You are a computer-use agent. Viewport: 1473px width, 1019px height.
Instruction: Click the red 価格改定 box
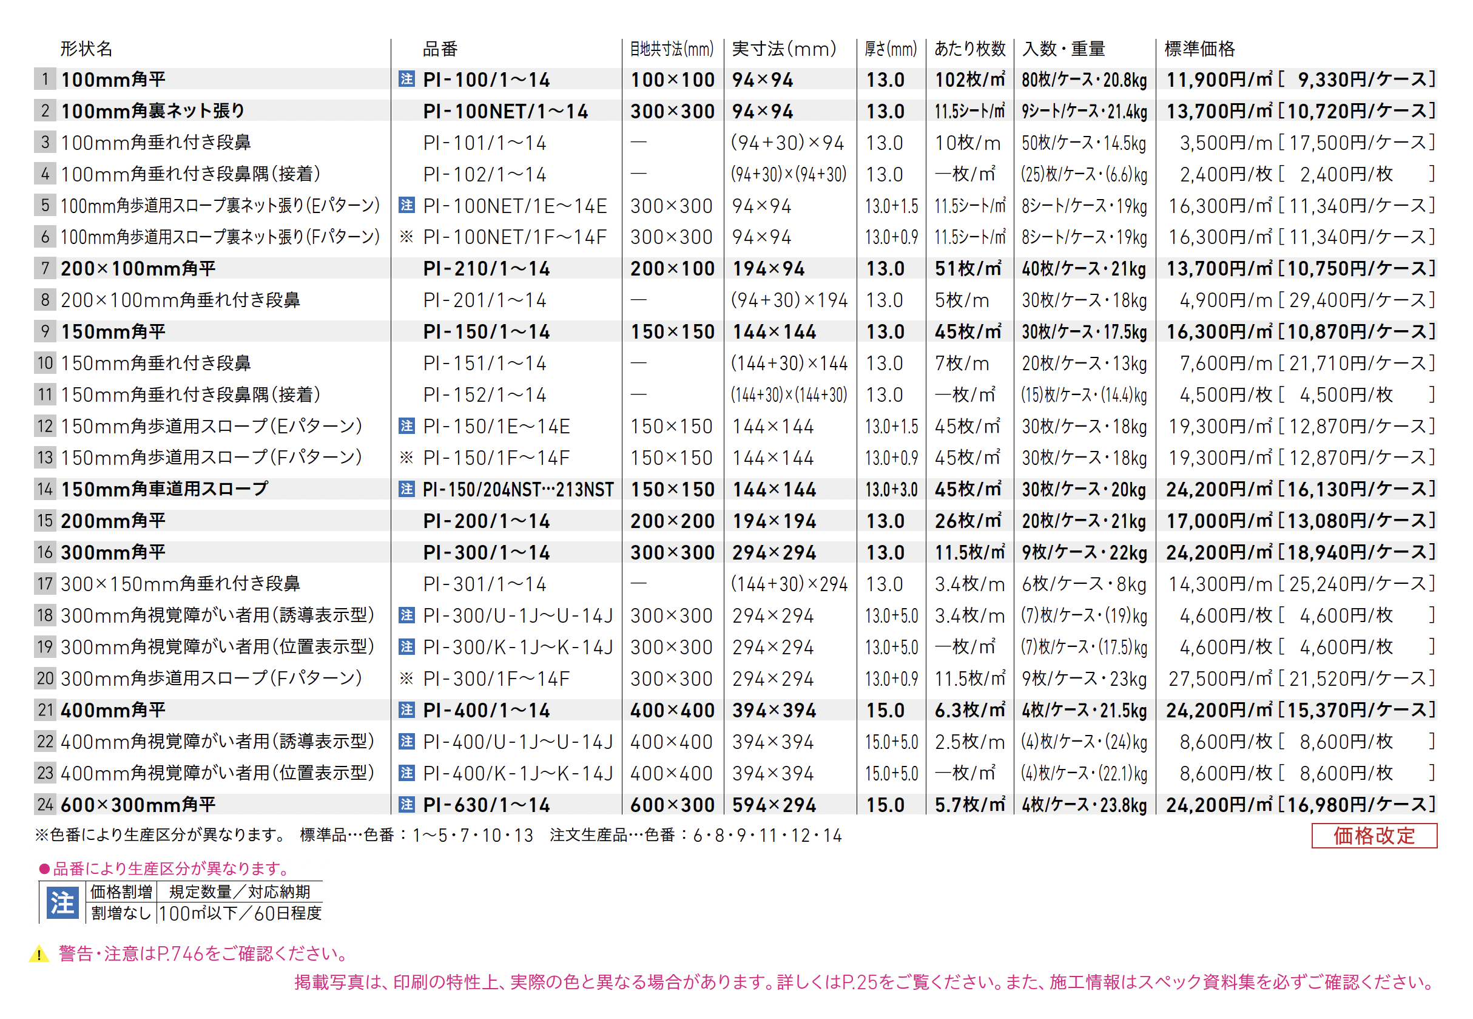(x=1374, y=835)
